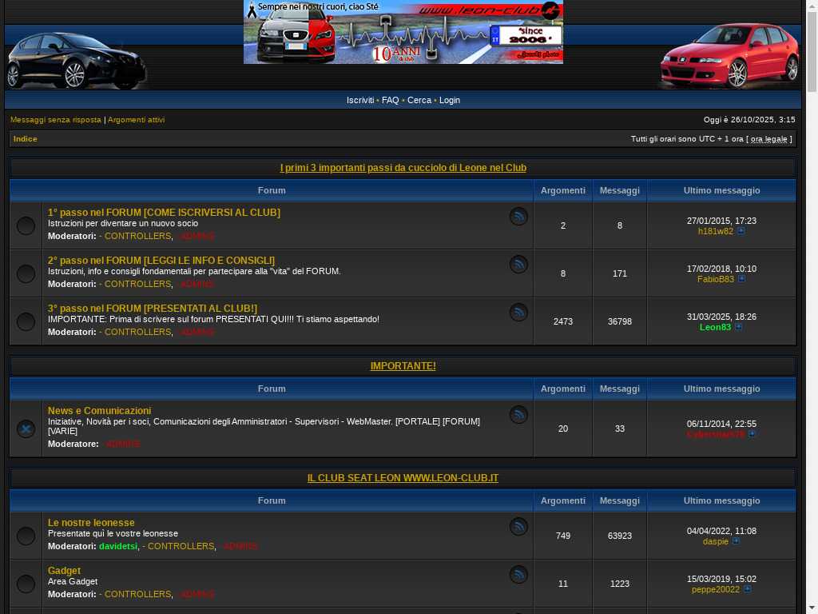Viewport: 818px width, 614px height.
Task: Go to last post by FabioB83
Action: click(x=742, y=279)
